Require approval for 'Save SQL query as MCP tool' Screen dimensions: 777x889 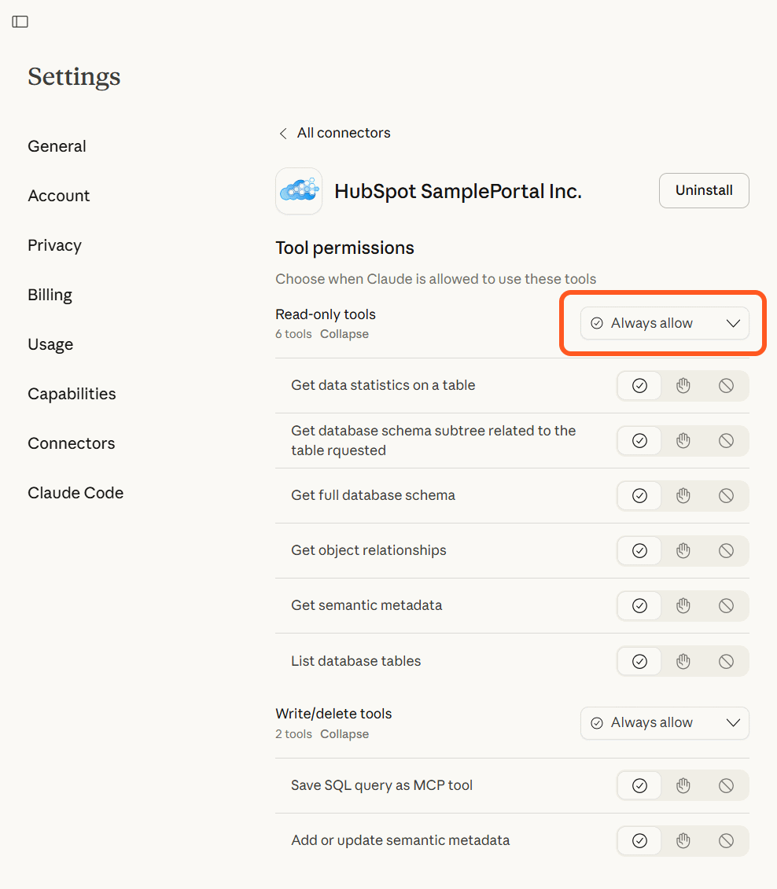point(683,785)
